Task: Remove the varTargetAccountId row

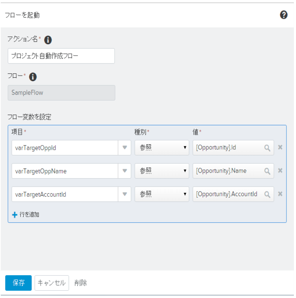Action: (x=280, y=194)
